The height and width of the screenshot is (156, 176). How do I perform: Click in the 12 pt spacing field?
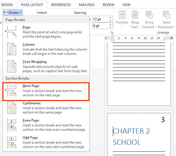(x=100, y=19)
